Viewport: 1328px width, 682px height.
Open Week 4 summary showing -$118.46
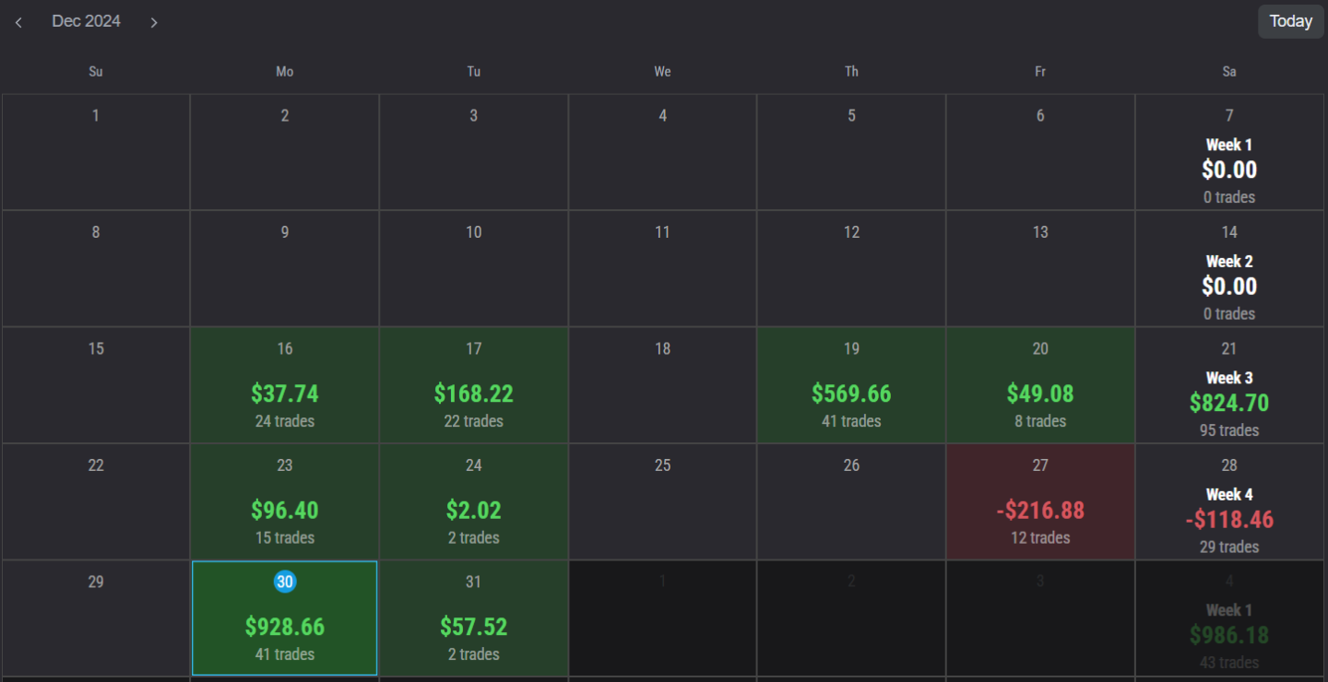coord(1229,501)
